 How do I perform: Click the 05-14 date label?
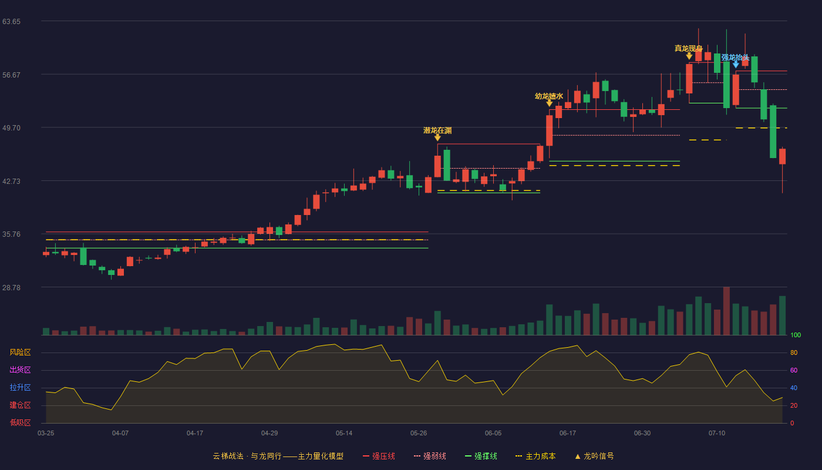point(344,433)
